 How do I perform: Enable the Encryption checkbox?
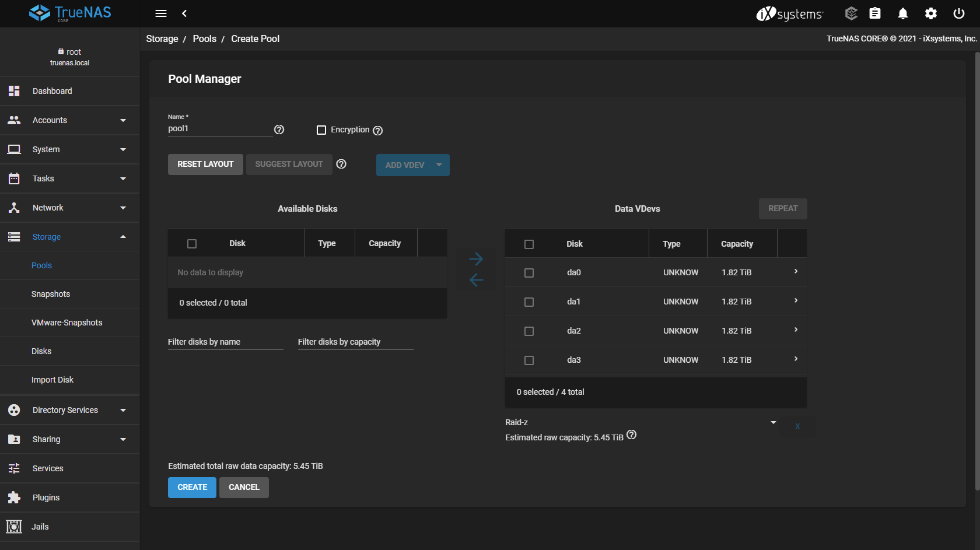(321, 130)
